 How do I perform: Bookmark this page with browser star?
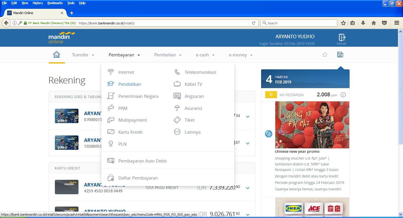[x=343, y=23]
